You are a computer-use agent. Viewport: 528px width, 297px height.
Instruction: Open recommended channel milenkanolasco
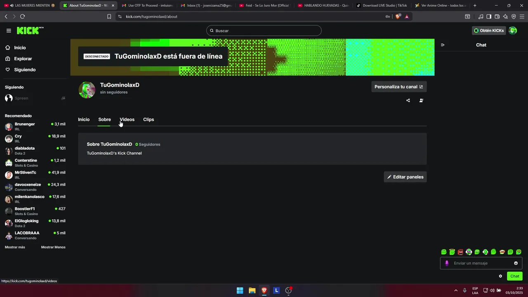pos(35,199)
